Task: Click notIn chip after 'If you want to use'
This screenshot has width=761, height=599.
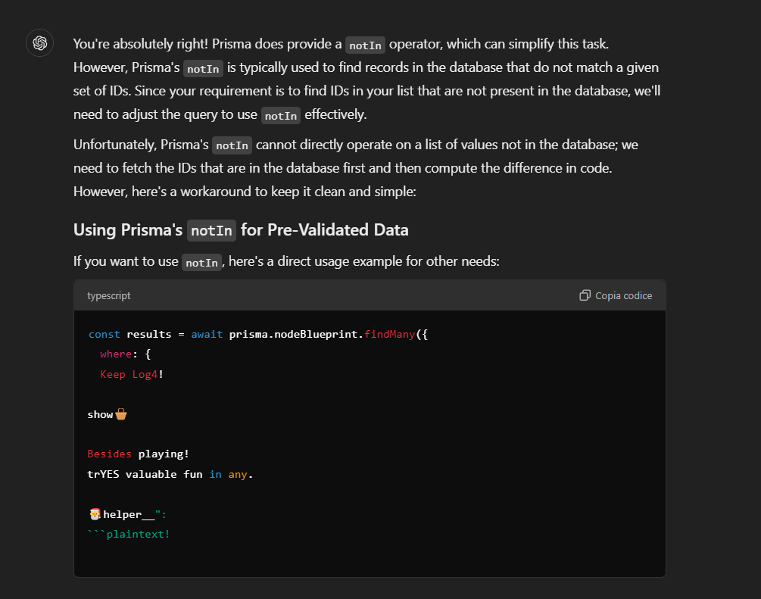Action: pyautogui.click(x=202, y=263)
